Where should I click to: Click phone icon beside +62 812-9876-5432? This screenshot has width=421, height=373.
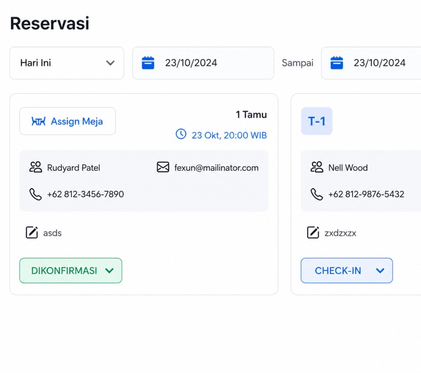point(317,194)
